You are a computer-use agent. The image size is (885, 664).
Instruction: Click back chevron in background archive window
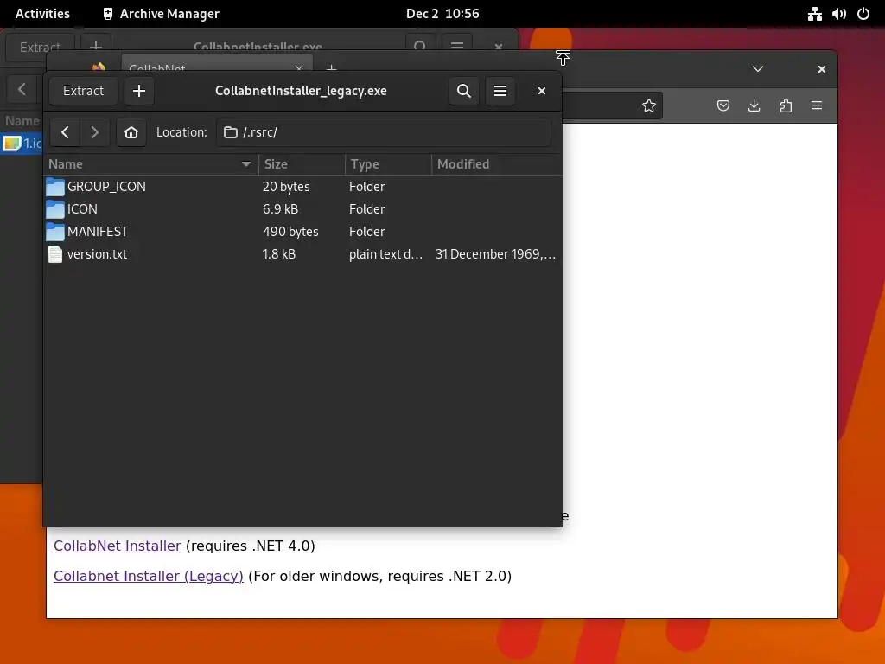[22, 89]
